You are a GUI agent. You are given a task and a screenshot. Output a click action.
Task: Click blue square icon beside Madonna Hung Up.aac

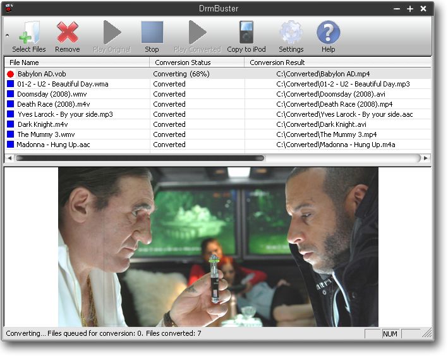click(x=11, y=145)
